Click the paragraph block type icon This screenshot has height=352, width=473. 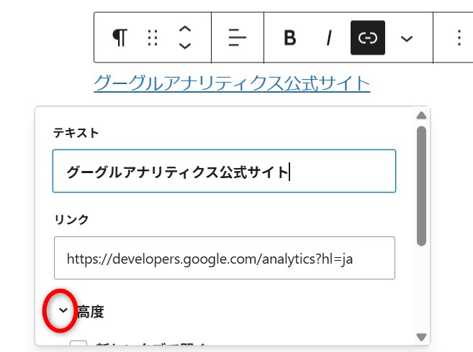tap(120, 37)
